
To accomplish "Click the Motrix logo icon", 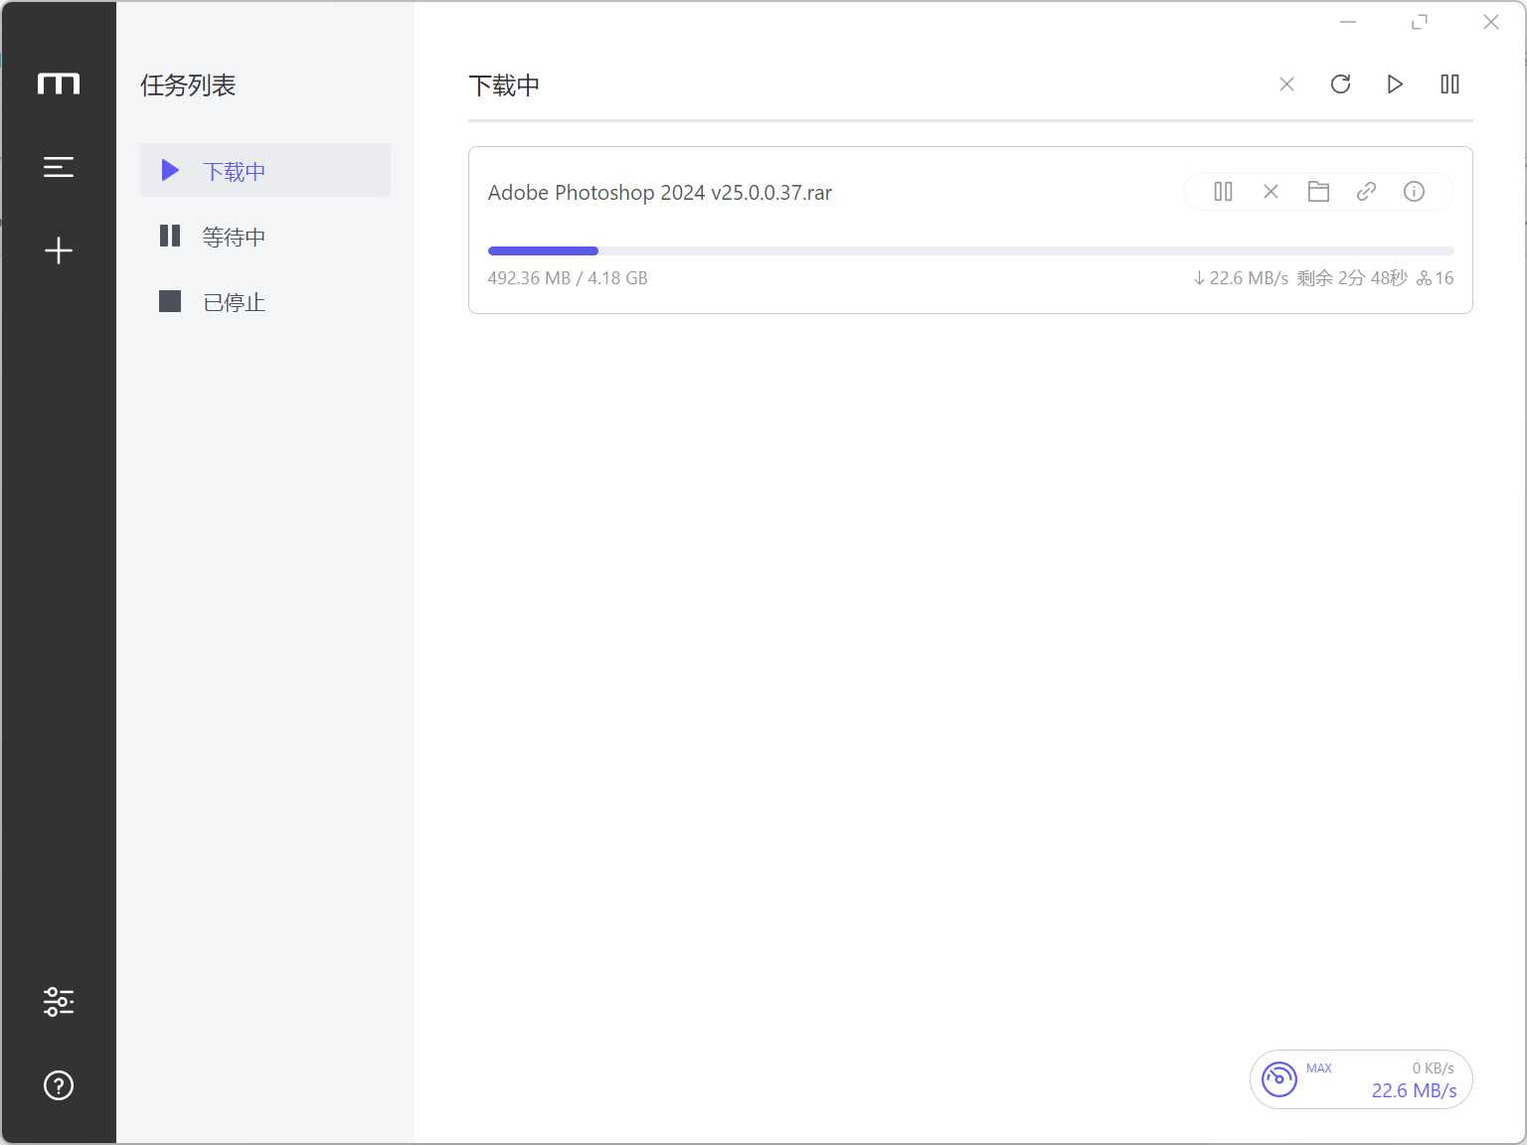I will (59, 83).
